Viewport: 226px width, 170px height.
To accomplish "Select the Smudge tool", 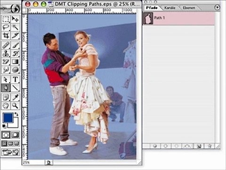I will [x=6, y=70].
